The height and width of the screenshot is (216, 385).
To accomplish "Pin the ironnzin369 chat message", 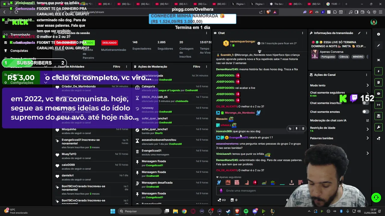I will 297,129.
